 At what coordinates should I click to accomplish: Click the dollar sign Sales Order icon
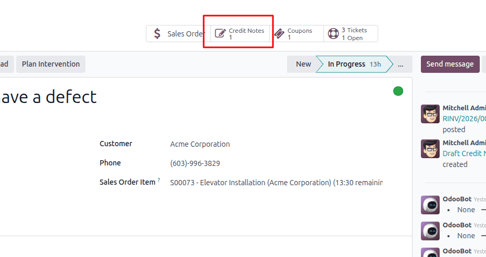click(157, 33)
